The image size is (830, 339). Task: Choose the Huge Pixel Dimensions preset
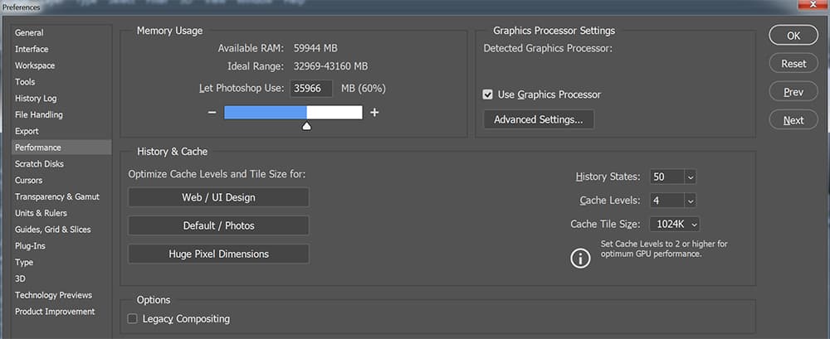[x=218, y=254]
